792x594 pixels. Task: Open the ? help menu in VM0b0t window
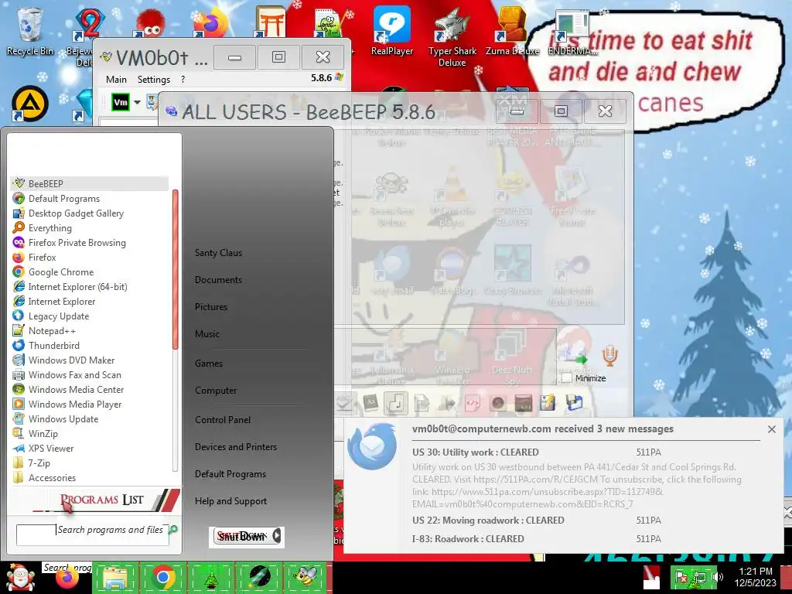[183, 80]
